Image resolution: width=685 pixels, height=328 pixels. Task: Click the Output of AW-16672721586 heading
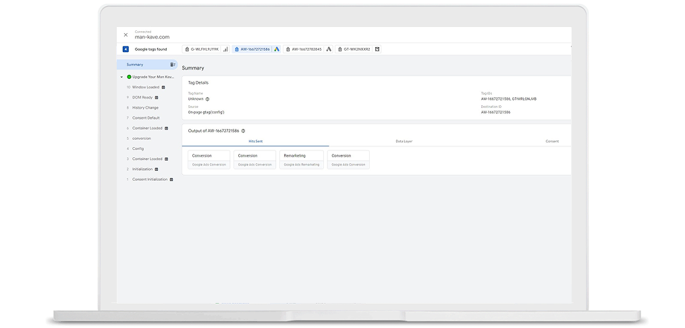point(214,131)
